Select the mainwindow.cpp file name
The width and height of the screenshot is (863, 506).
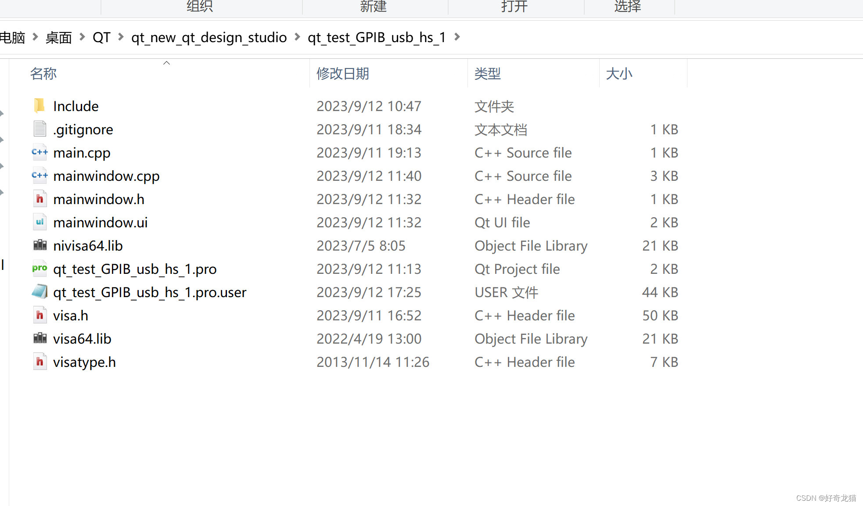(x=106, y=176)
